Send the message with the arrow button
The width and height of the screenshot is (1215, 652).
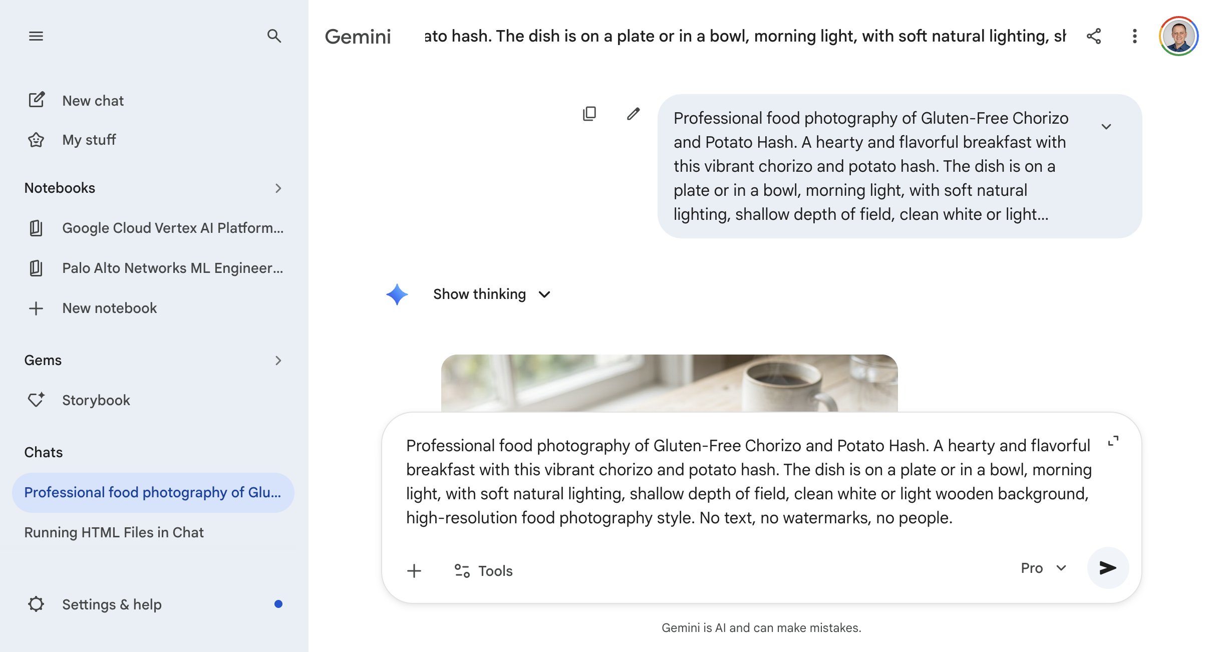(1108, 568)
